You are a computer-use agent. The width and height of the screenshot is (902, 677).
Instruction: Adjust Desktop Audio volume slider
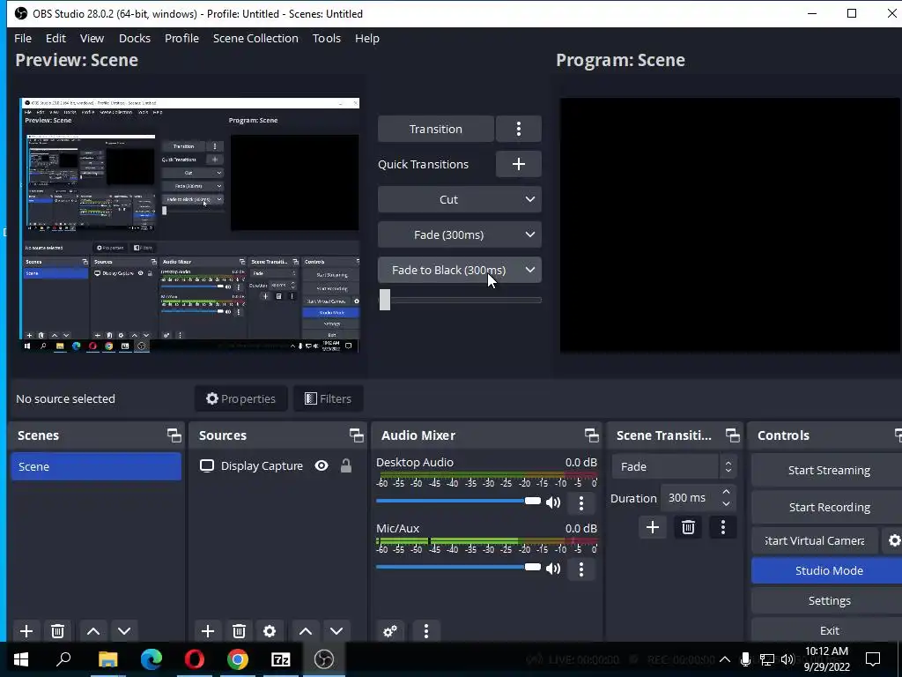click(x=458, y=501)
